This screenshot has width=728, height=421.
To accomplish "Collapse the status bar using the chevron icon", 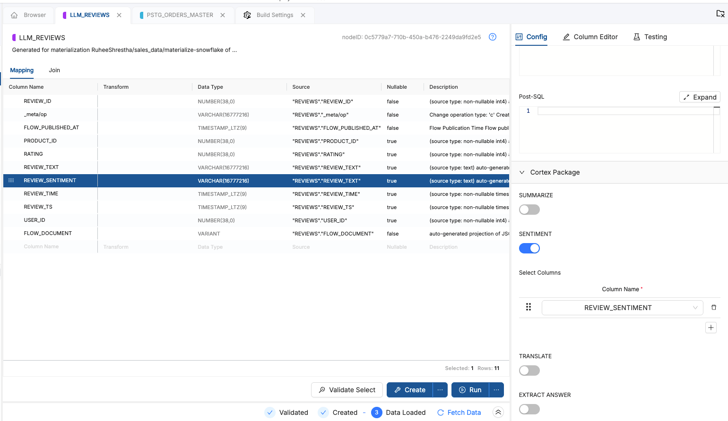I will point(498,412).
